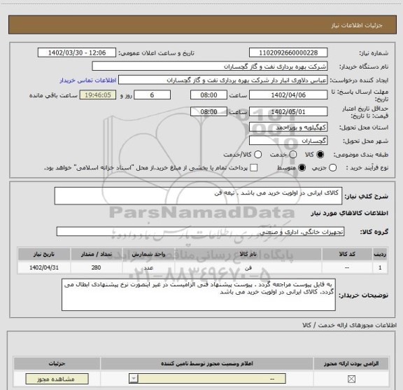Toggle the Islamic treasury bonds payment checkbox

tap(254, 168)
